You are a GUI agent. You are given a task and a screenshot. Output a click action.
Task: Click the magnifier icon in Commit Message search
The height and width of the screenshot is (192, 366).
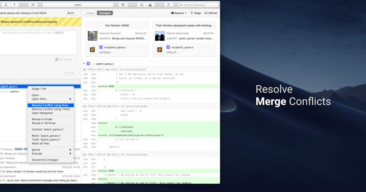click(x=181, y=5)
